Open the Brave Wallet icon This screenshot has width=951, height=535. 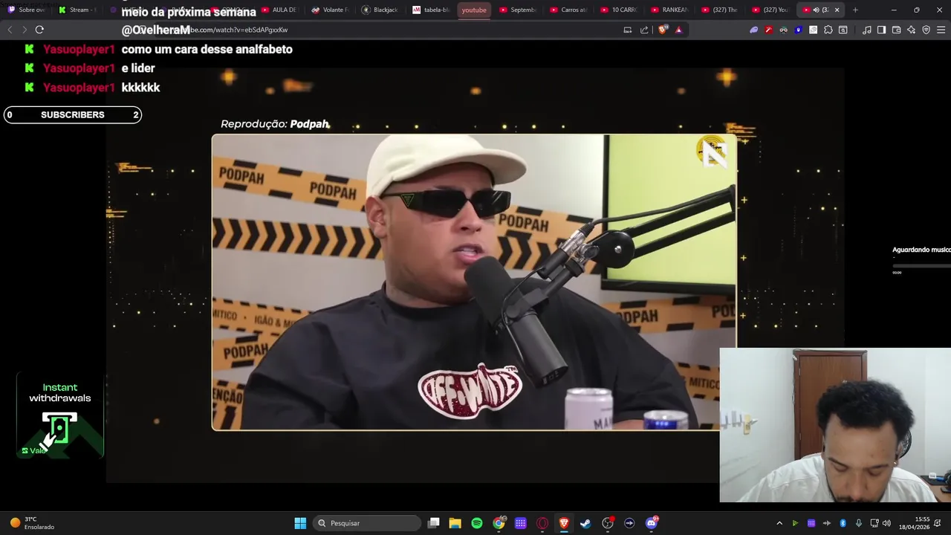tap(896, 30)
